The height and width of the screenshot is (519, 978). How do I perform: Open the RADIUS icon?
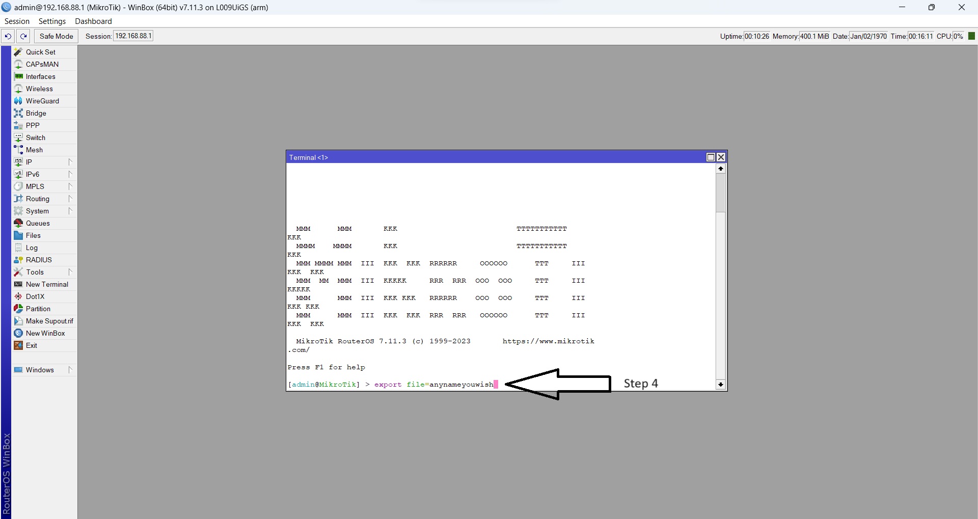18,260
